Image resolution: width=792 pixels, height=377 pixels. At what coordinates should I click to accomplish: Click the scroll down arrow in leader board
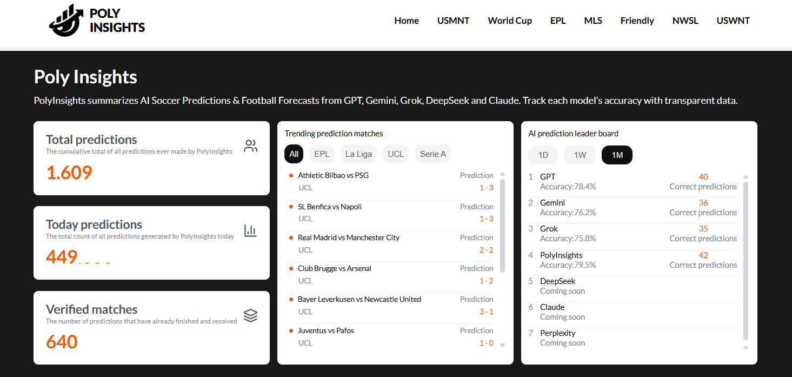coord(746,348)
